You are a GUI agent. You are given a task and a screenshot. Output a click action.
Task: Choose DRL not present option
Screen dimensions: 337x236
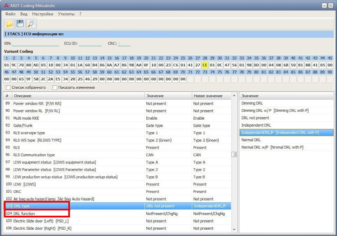pyautogui.click(x=286, y=118)
